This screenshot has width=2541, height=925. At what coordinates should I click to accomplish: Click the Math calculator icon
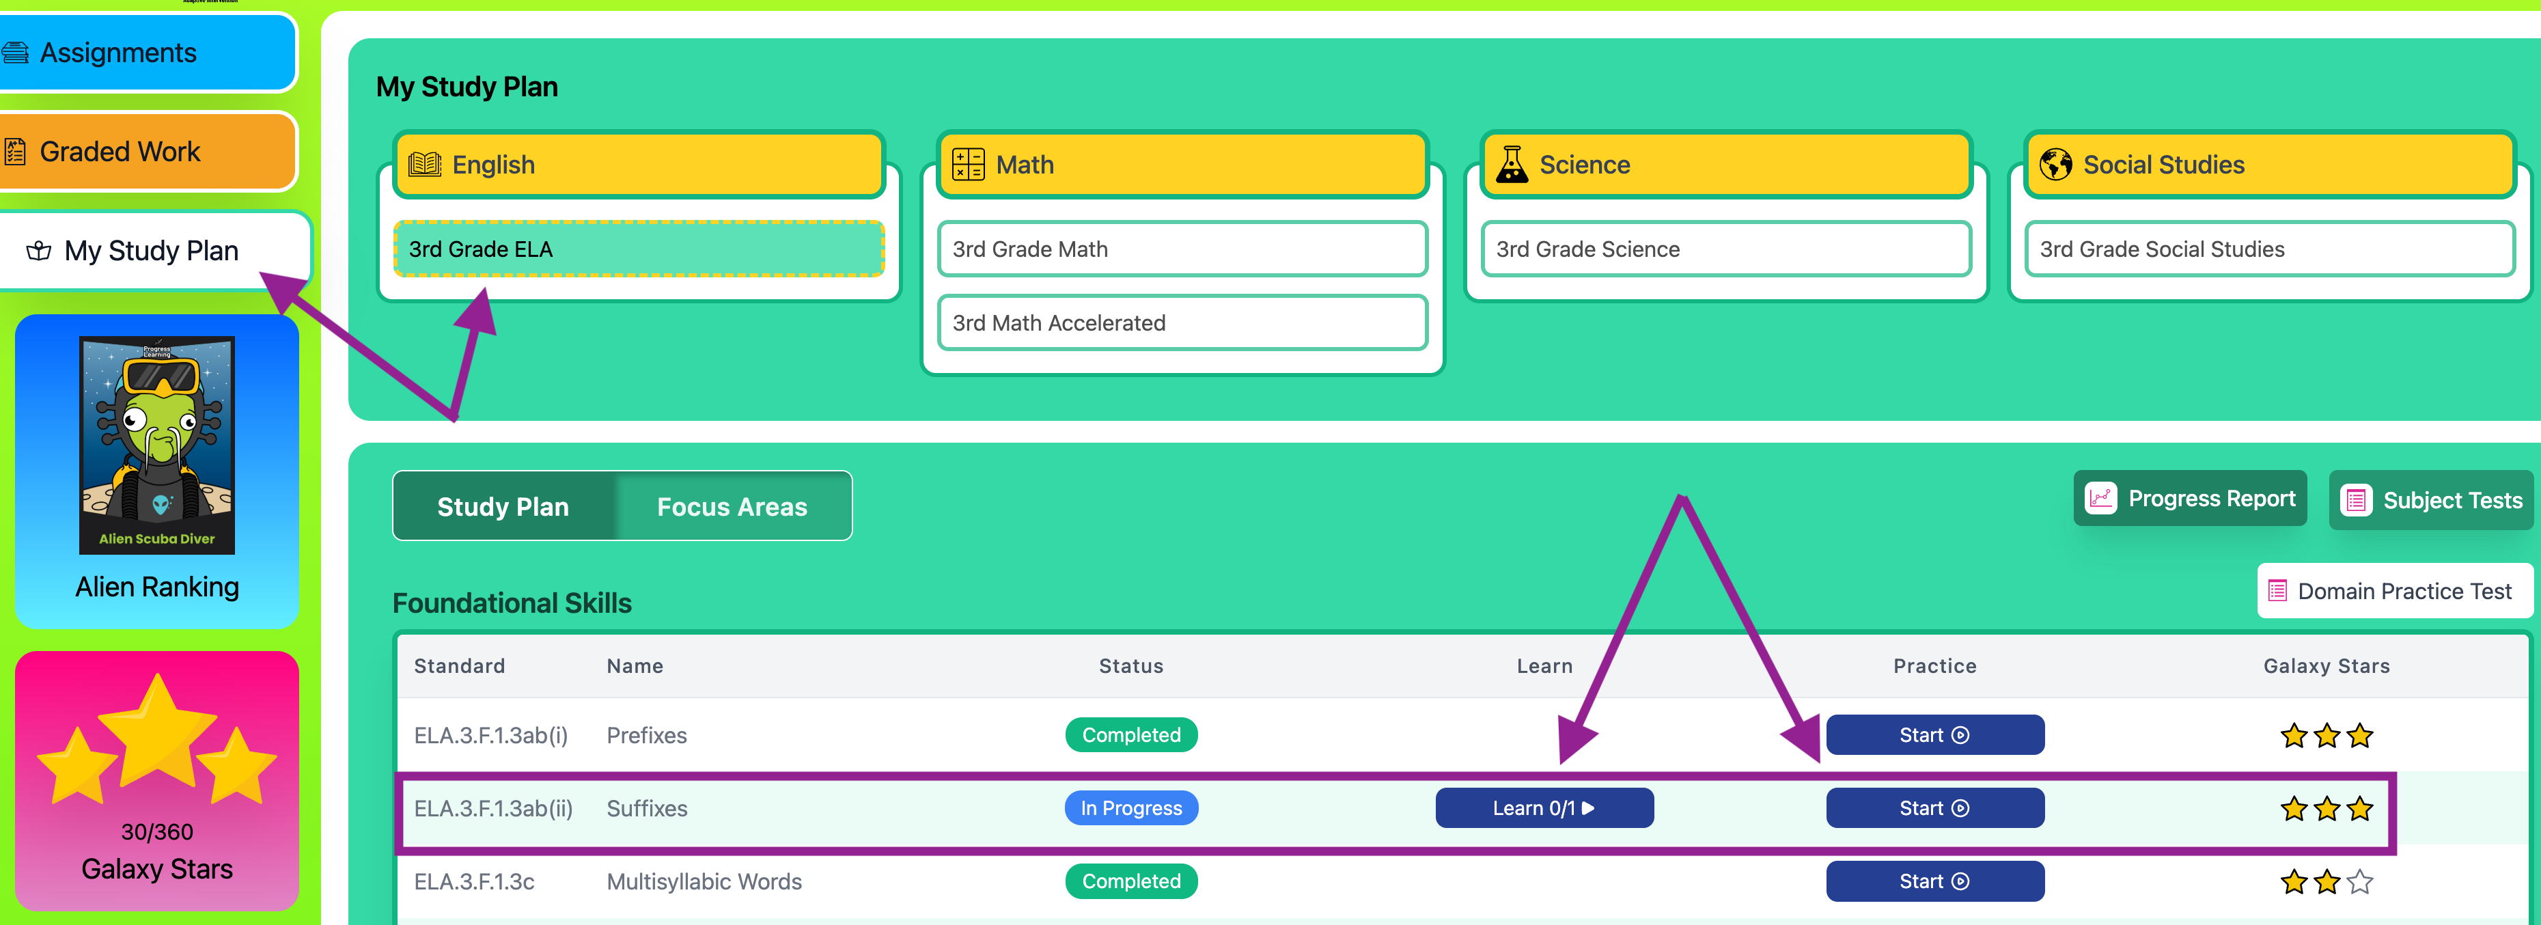click(x=968, y=165)
